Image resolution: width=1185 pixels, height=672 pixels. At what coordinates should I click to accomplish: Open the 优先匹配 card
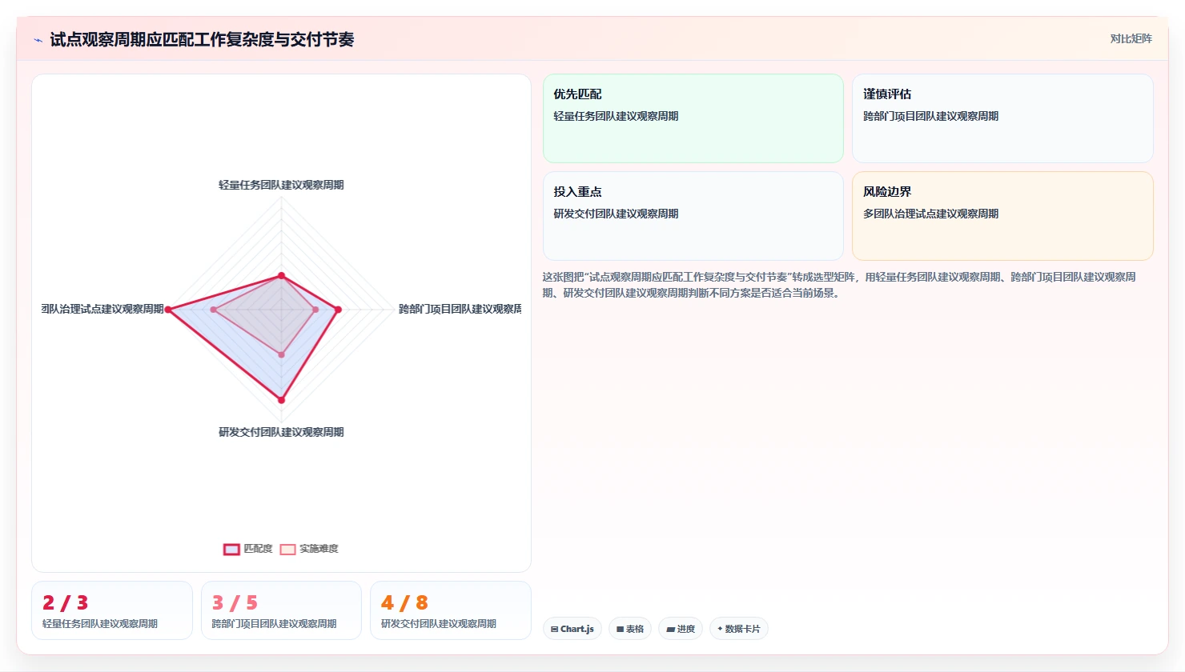click(693, 118)
